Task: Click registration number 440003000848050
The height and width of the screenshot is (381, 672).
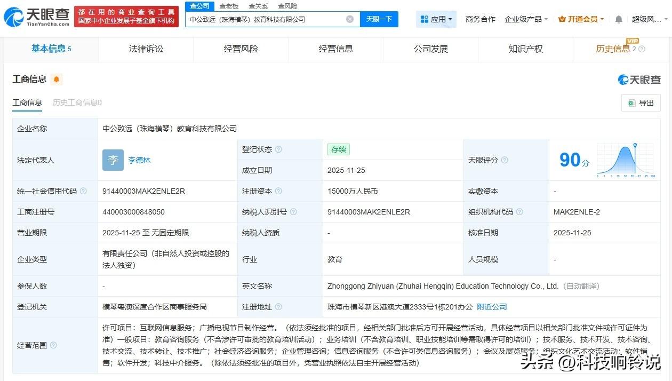Action: pyautogui.click(x=133, y=212)
